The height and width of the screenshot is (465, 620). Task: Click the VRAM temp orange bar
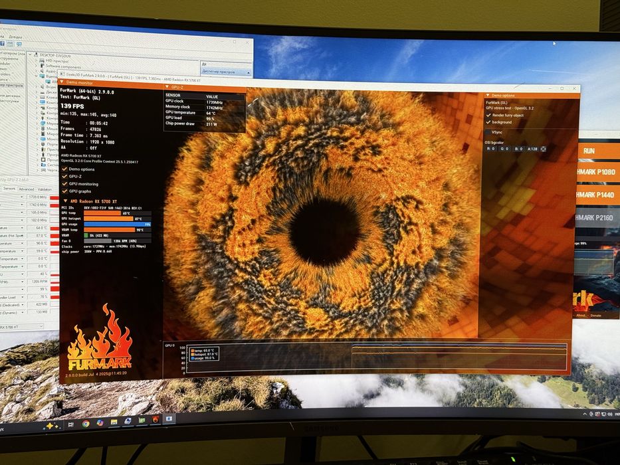(110, 230)
